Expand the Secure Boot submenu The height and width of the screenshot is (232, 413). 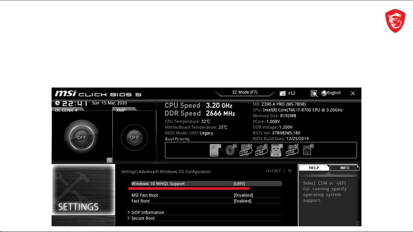point(143,218)
